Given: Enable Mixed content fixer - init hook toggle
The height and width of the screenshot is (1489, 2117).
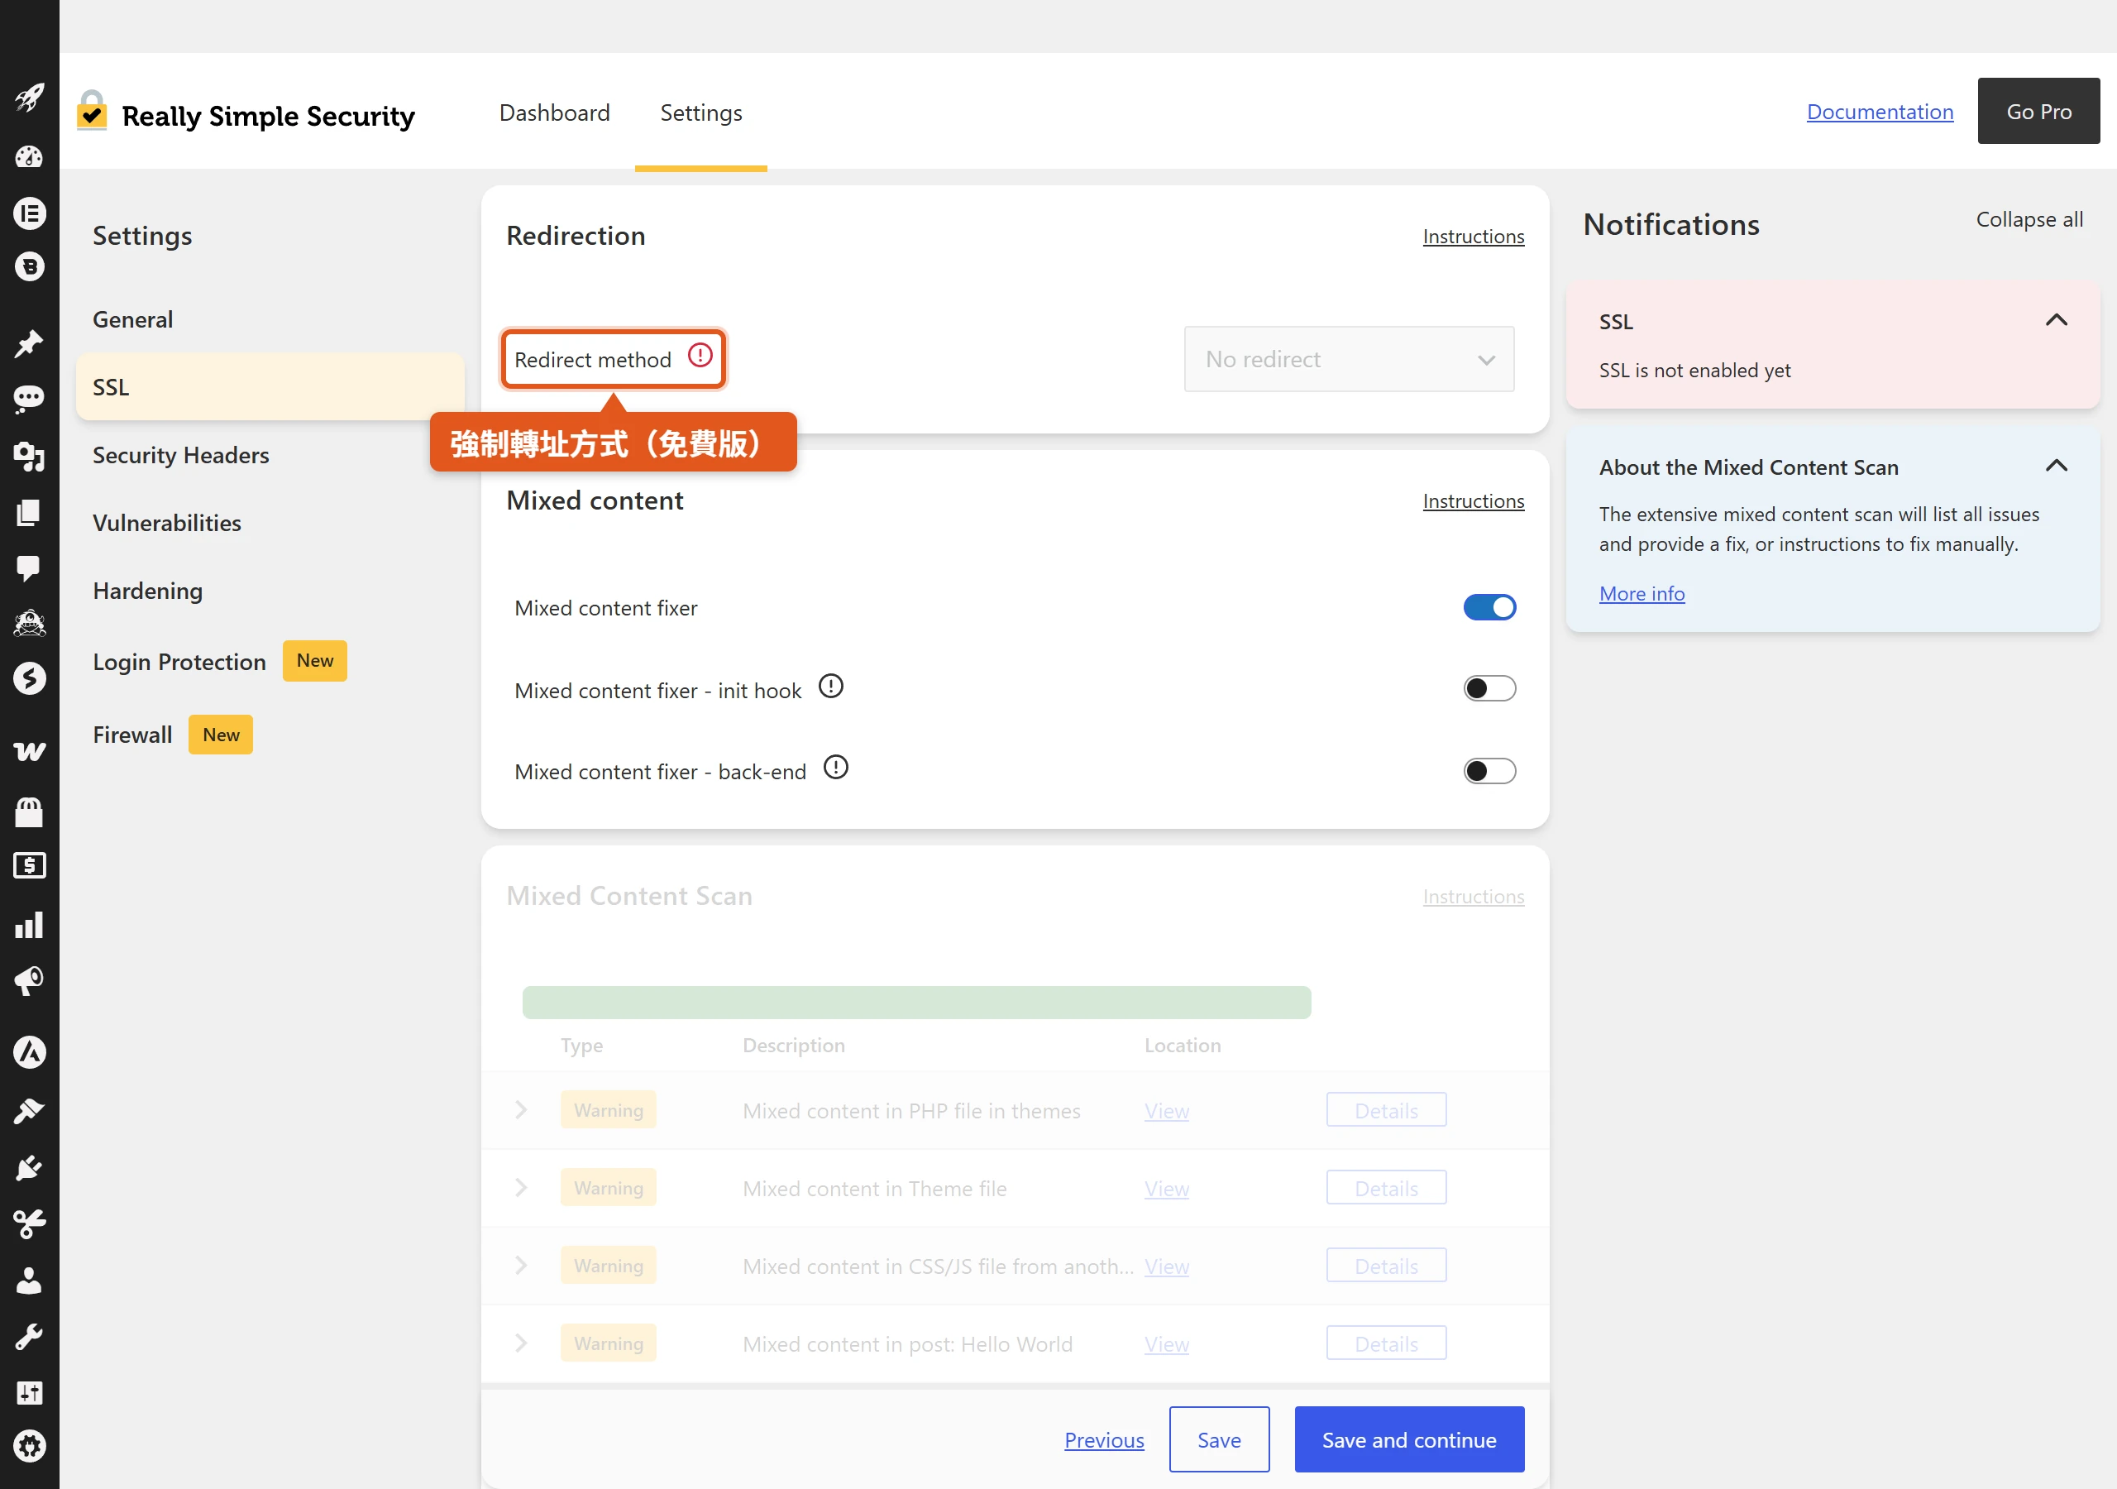Looking at the screenshot, I should (x=1489, y=688).
